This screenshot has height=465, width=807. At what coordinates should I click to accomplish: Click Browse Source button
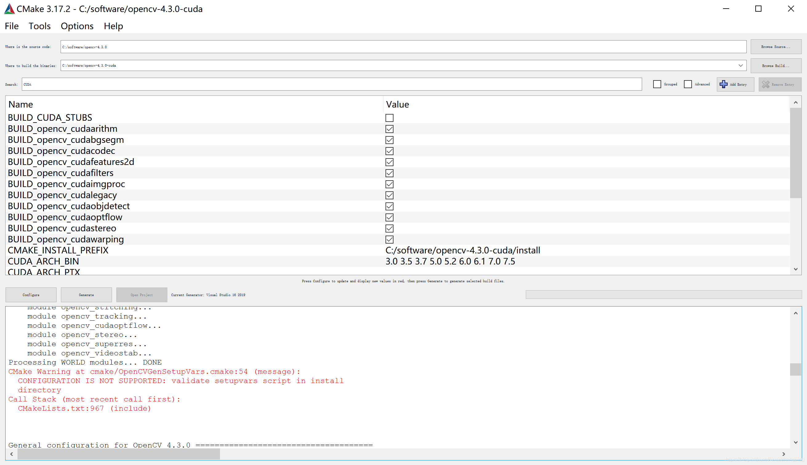pos(776,47)
